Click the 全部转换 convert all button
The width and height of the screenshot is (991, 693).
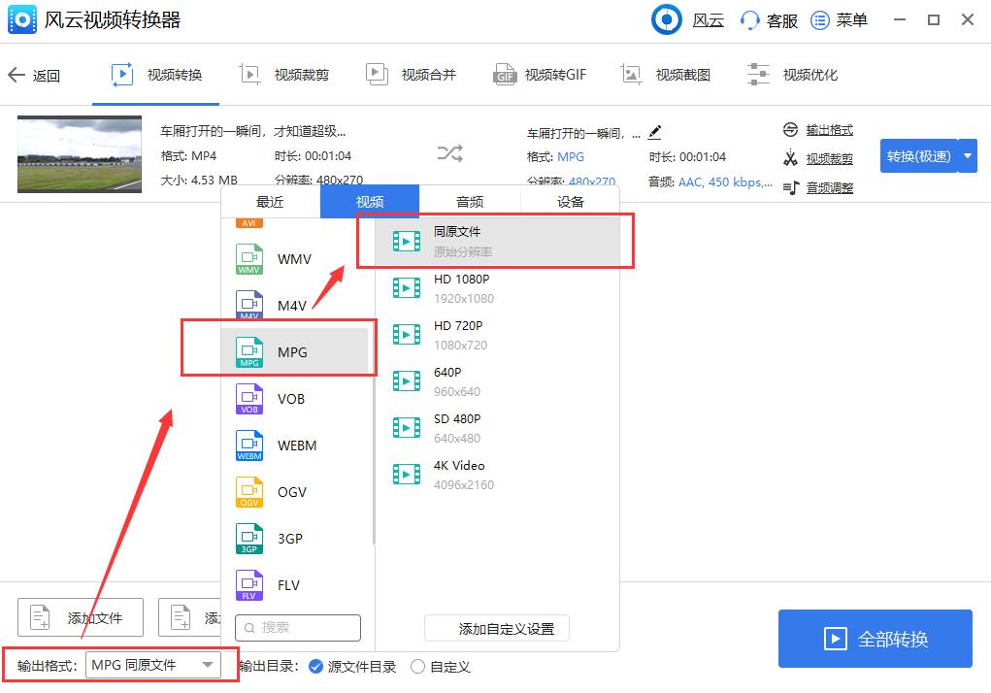[875, 638]
